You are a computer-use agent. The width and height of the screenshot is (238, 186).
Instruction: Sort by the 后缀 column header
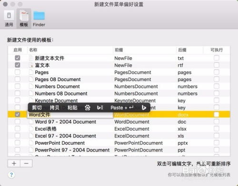tap(182, 50)
